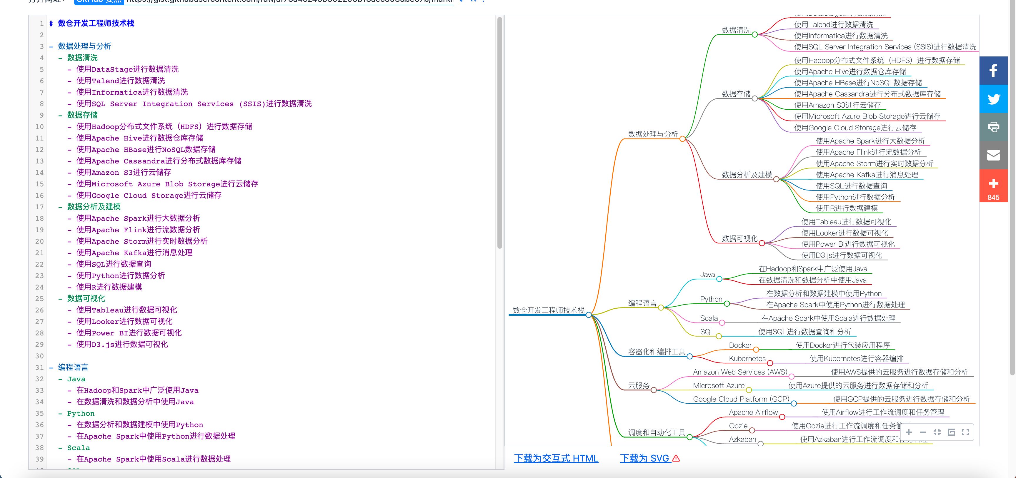
Task: Collapse the Python node circle
Action: (x=727, y=303)
